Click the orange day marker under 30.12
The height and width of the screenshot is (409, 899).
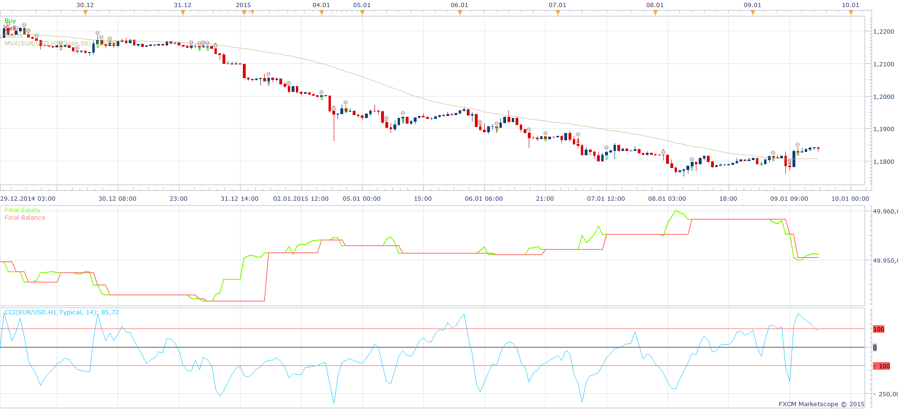point(85,13)
